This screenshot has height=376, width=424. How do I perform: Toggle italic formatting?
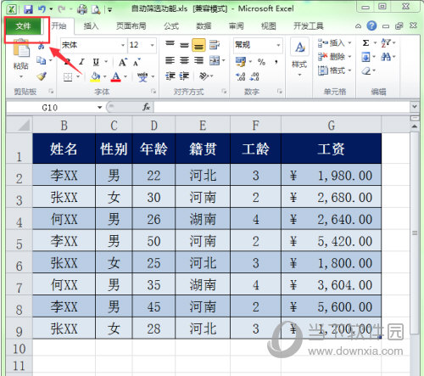pyautogui.click(x=82, y=62)
